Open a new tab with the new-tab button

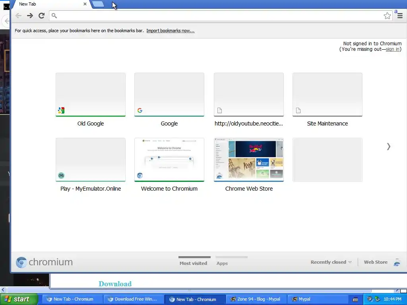click(x=98, y=4)
